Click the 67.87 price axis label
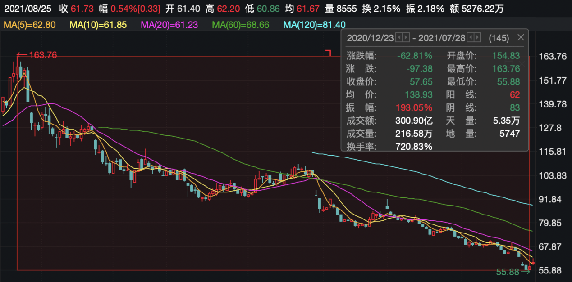 (551, 246)
